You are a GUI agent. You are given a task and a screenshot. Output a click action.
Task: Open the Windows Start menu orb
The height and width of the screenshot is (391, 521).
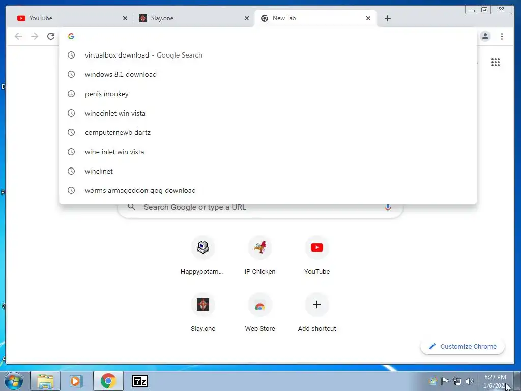click(13, 381)
